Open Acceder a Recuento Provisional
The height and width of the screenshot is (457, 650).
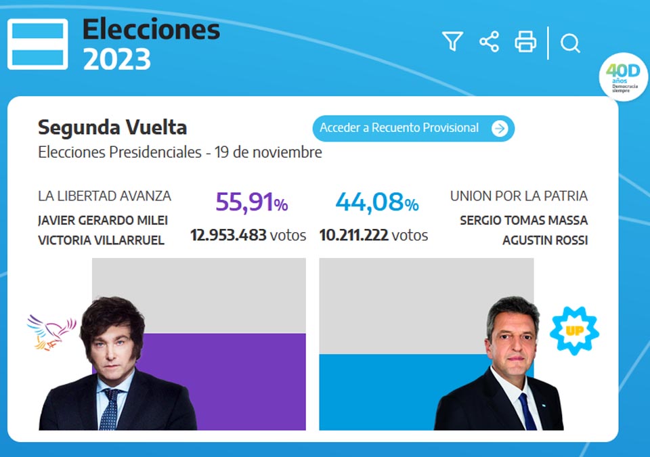tap(399, 128)
